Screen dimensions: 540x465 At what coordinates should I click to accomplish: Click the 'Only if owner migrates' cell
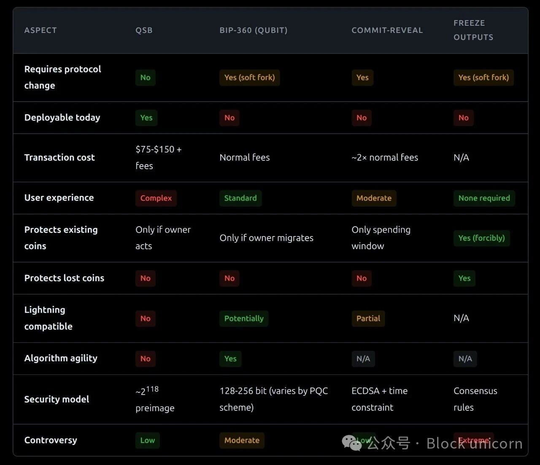coord(266,238)
